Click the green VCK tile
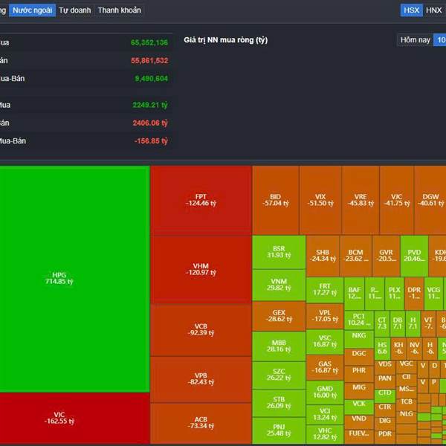The width and height of the screenshot is (446, 446). pos(359,407)
